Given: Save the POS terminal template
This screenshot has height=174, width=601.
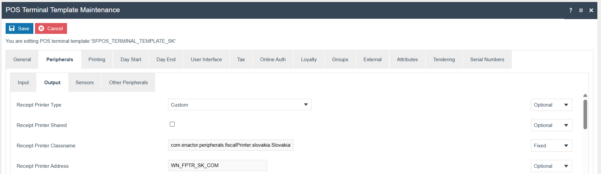Looking at the screenshot, I should tap(19, 29).
